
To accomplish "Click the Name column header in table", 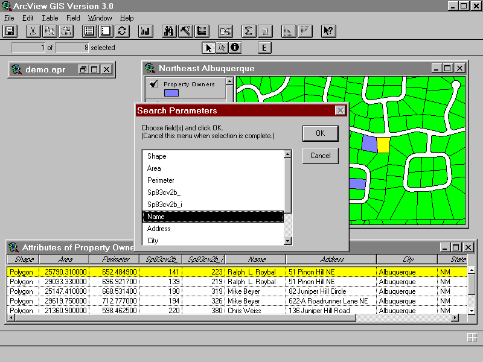I will pos(256,259).
